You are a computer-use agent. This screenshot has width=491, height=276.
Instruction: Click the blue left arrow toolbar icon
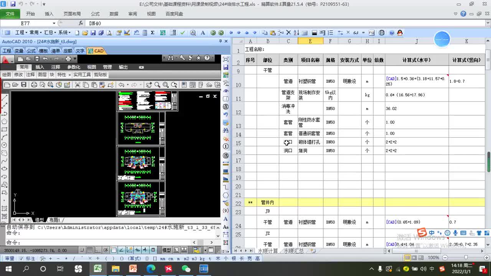click(231, 33)
